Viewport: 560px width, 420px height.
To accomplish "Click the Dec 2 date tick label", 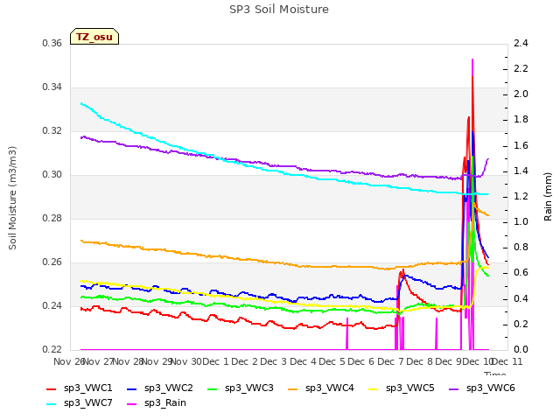I will click(245, 362).
